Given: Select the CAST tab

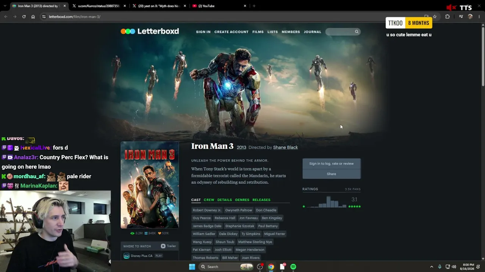Looking at the screenshot, I should point(196,200).
